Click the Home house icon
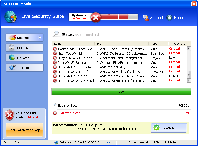Screen dimensions: 198x146 (169, 18)
